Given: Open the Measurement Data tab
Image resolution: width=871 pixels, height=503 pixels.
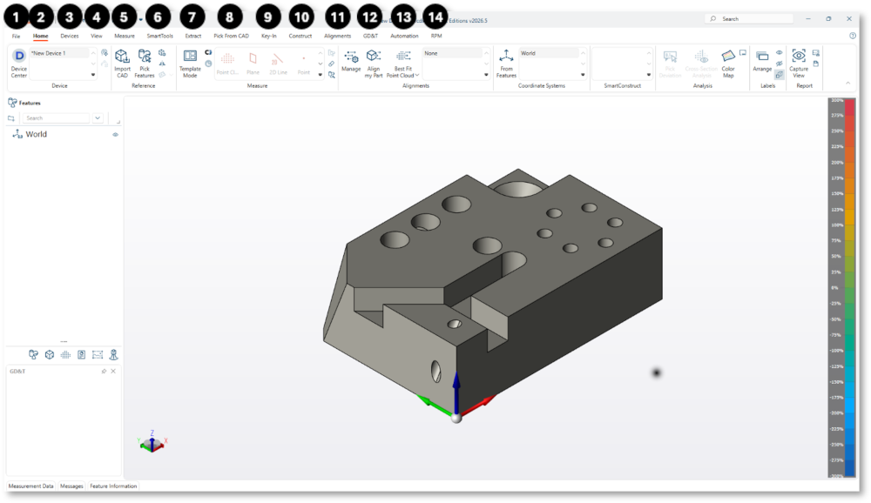Looking at the screenshot, I should (31, 486).
